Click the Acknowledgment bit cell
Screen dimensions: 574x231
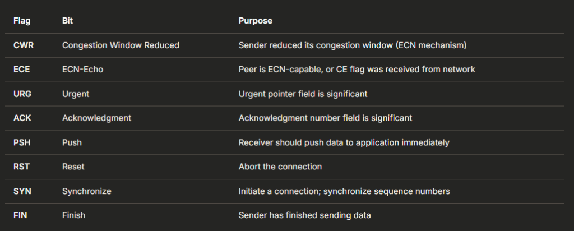point(96,118)
